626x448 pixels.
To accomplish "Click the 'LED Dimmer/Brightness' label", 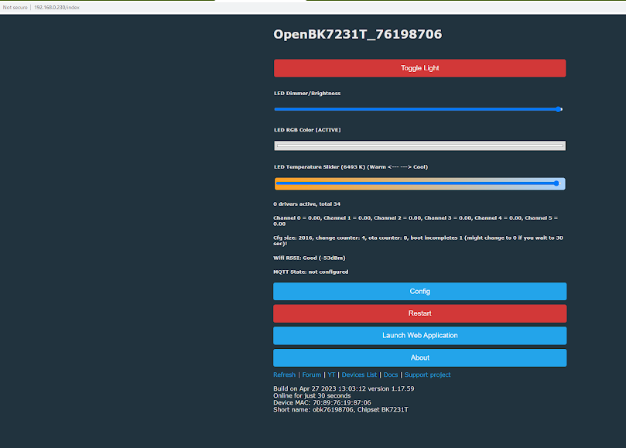I will tap(307, 94).
